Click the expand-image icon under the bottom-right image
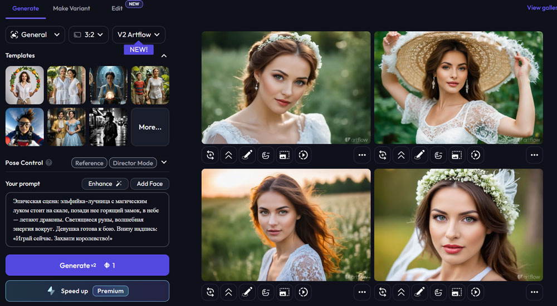 [456, 292]
